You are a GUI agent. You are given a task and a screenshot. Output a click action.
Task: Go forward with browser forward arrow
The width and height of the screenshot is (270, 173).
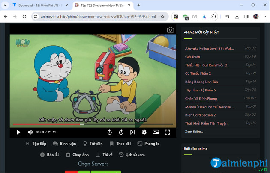pyautogui.click(x=15, y=17)
